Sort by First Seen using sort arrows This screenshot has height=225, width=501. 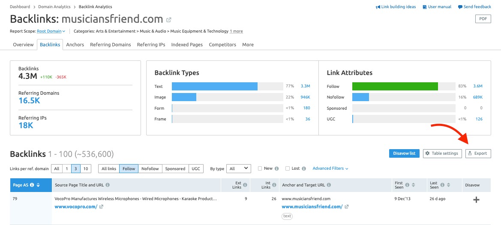click(414, 185)
